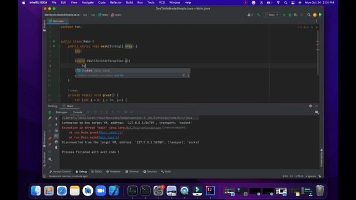Open the Build tool window
This screenshot has height=200, width=356.
point(166,172)
